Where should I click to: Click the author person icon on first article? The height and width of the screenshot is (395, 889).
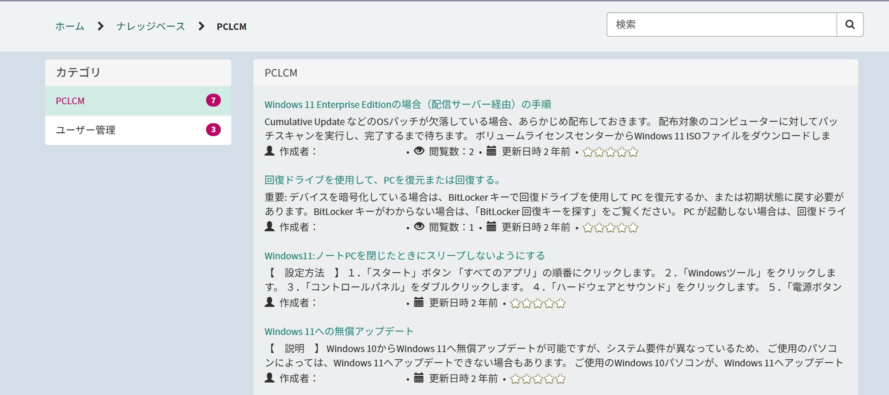(269, 152)
